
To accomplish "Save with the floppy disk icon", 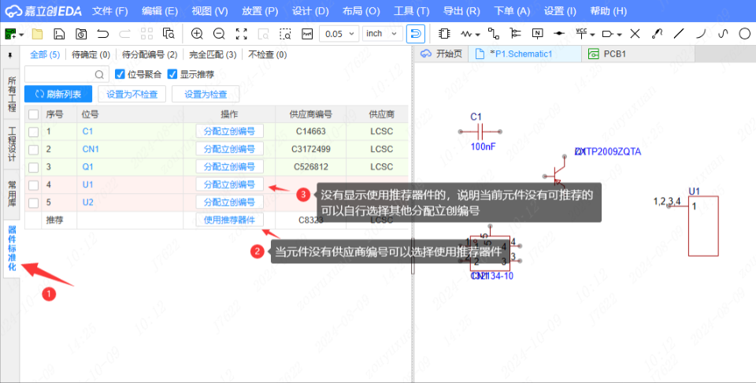I will click(x=59, y=34).
